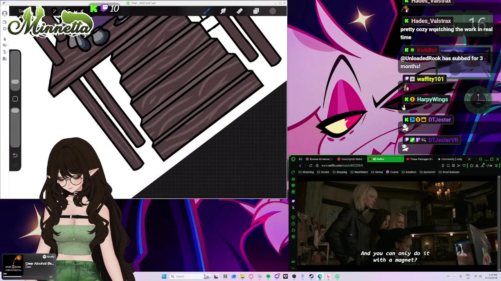Open the Read/Watch bookmarks folder
The height and width of the screenshot is (281, 501).
(x=359, y=172)
